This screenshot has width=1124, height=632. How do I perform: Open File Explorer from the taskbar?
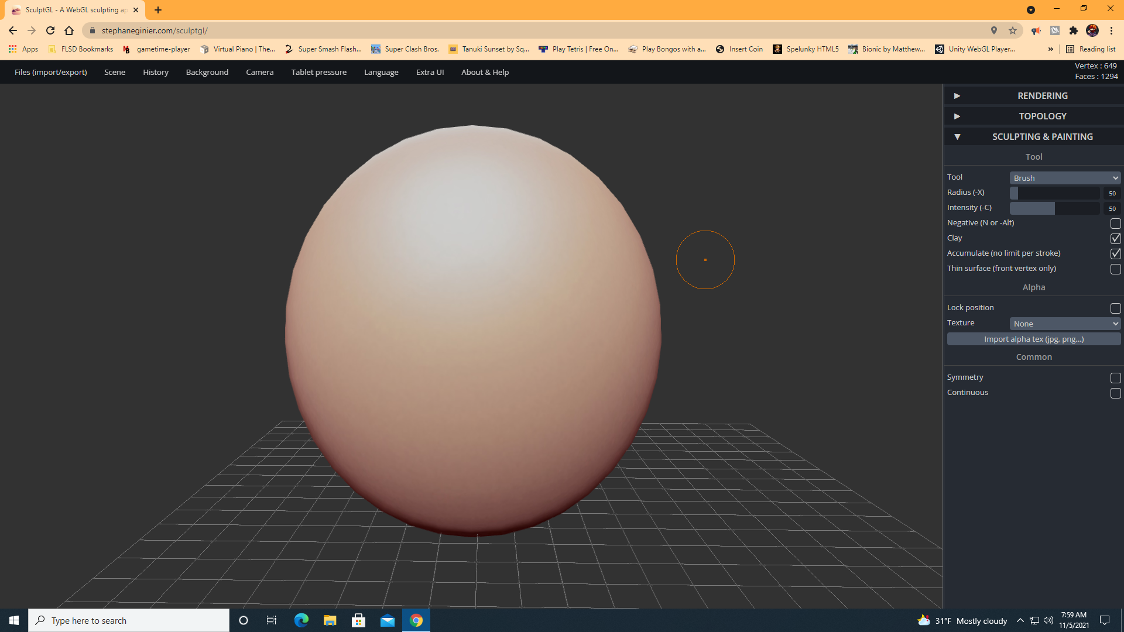(x=330, y=620)
